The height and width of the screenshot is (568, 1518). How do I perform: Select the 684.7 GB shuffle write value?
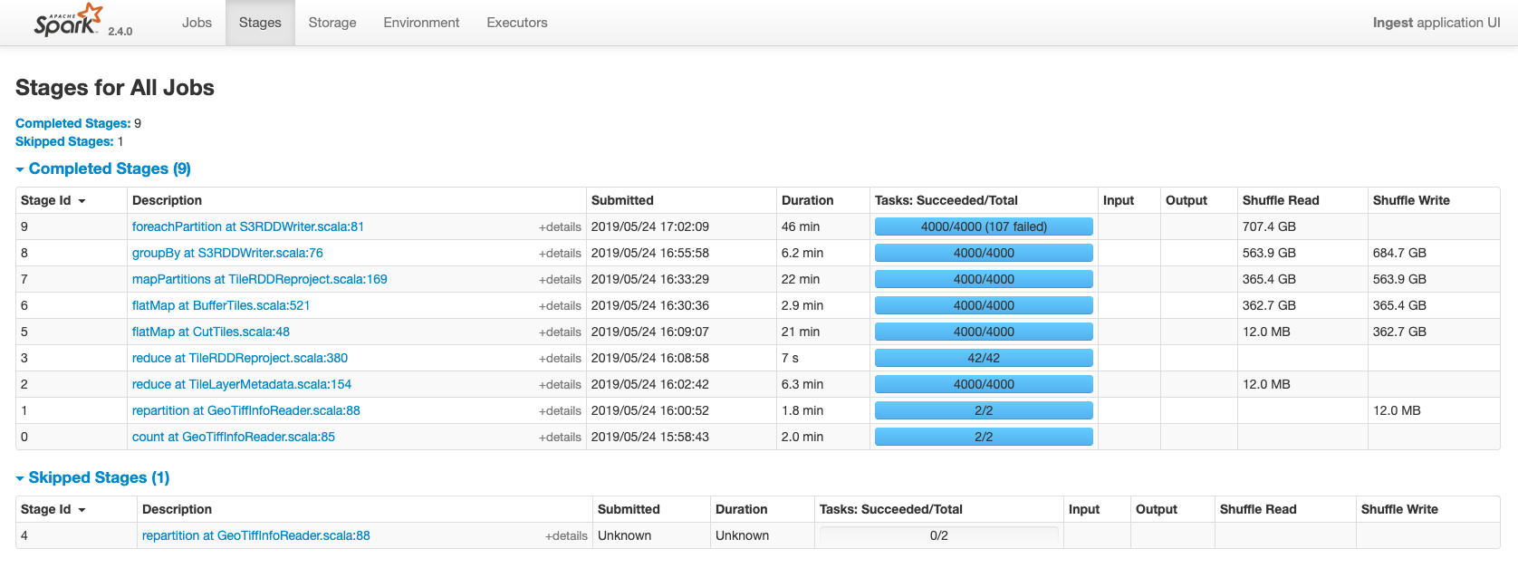[x=1399, y=253]
